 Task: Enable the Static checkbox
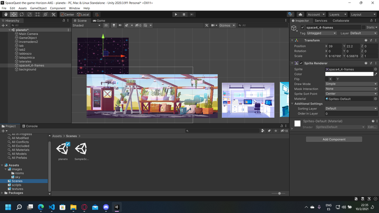363,28
